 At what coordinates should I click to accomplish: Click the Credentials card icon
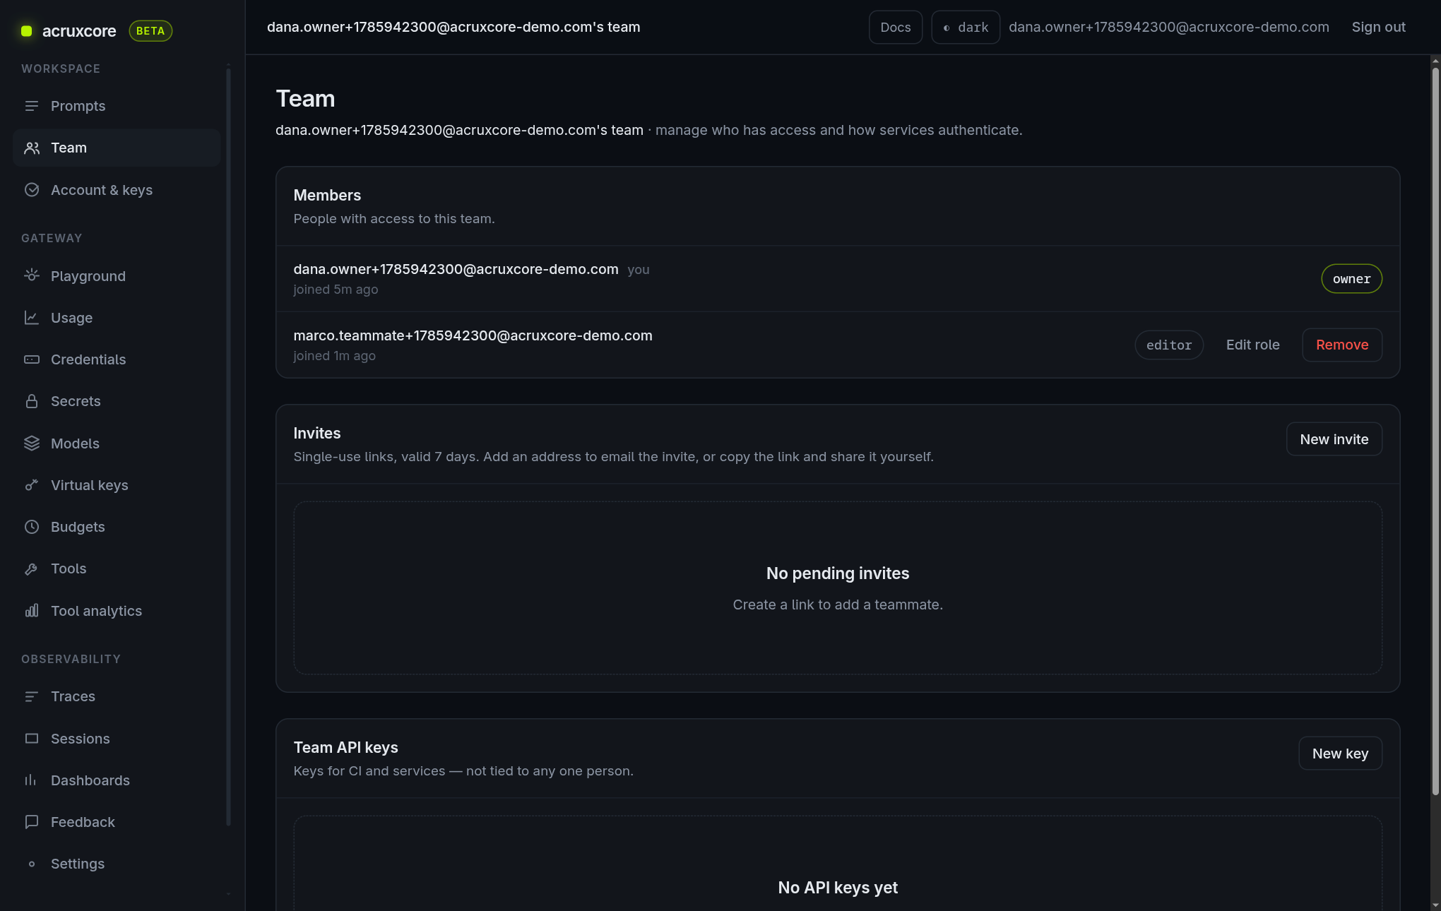(31, 359)
